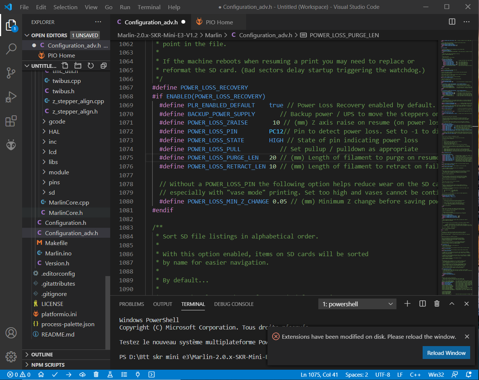Open the notifications bell in status bar
This screenshot has height=380, width=479.
coord(469,374)
